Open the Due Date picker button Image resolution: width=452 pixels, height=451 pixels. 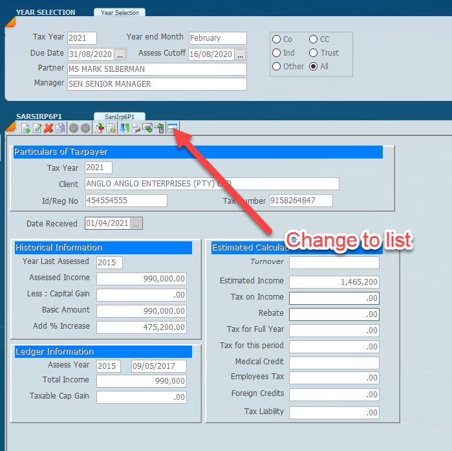pos(120,54)
